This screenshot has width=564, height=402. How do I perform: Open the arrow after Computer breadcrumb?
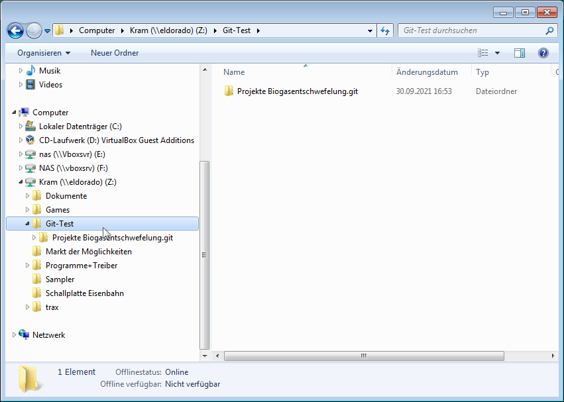123,30
